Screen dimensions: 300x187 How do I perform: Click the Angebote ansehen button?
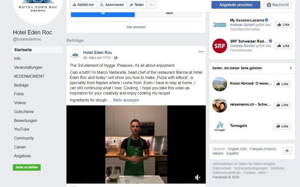[236, 5]
